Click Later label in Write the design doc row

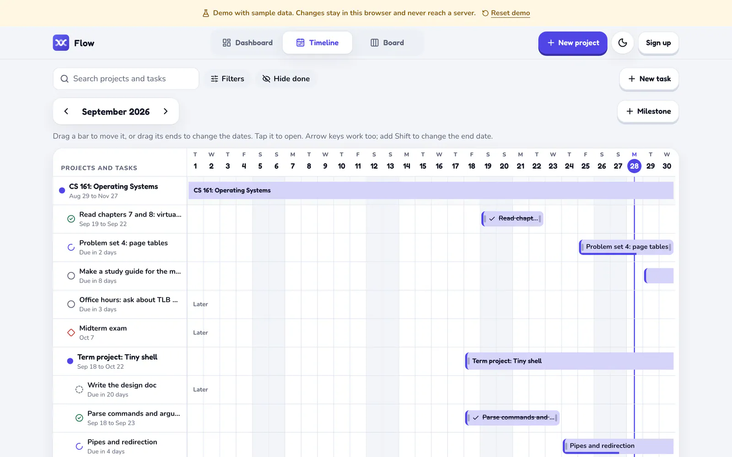(x=200, y=389)
